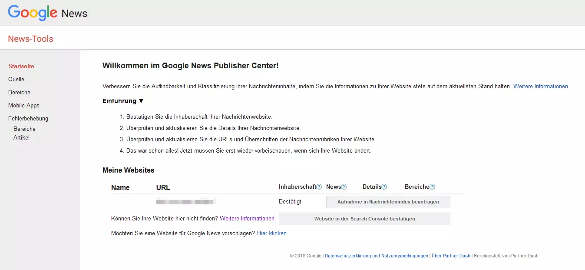The width and height of the screenshot is (585, 270).
Task: Open Weitere Informationen link in welcome text
Action: [x=540, y=87]
